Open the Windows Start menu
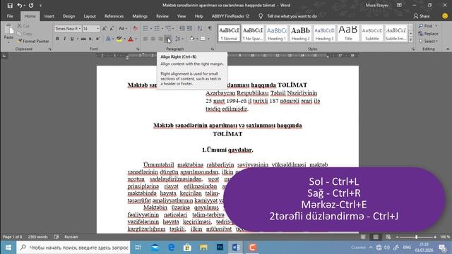 (x=8, y=248)
